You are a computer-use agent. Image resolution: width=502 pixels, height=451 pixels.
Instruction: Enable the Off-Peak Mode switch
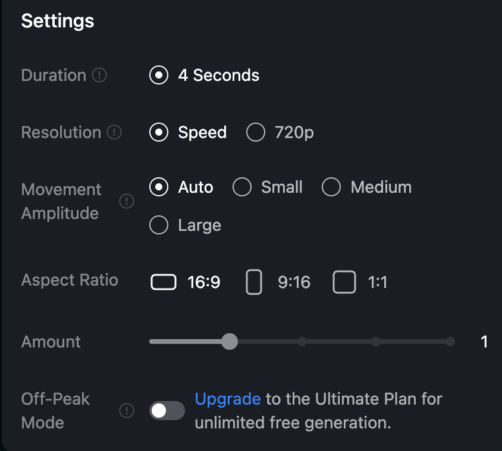click(167, 411)
